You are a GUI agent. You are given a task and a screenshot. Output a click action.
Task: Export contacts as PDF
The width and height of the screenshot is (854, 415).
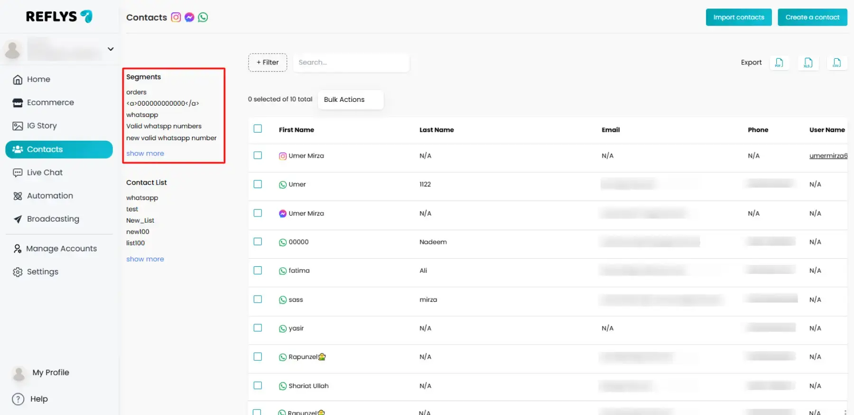click(779, 63)
